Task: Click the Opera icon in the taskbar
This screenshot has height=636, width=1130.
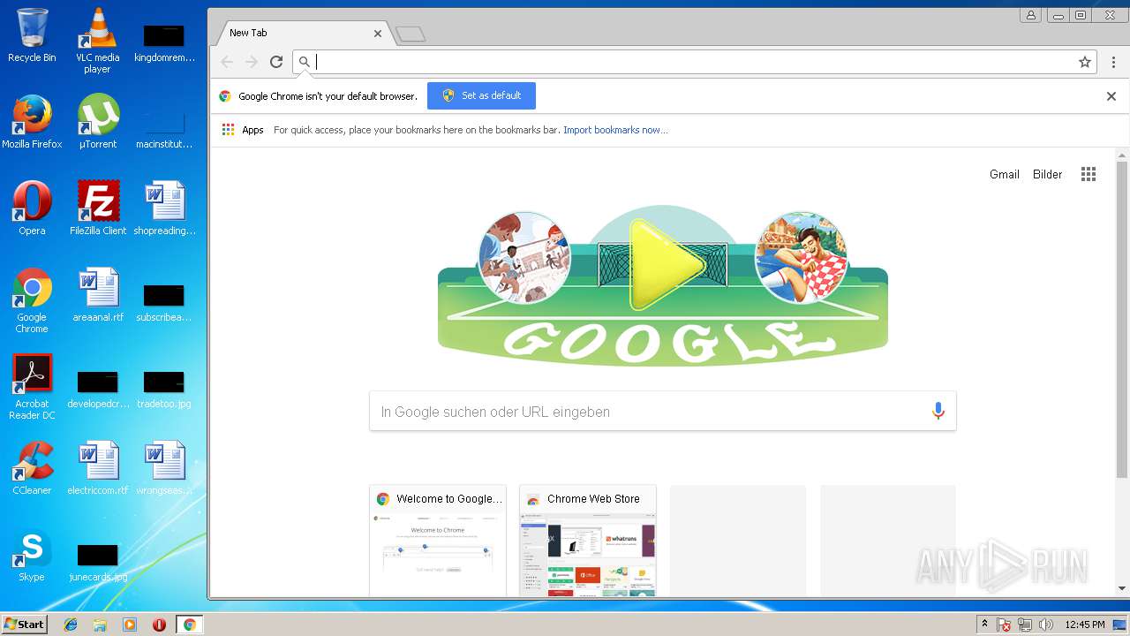Action: point(159,625)
